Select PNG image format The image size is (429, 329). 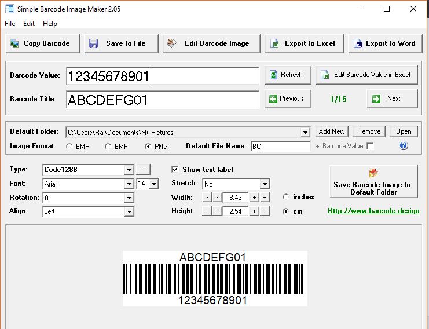148,147
